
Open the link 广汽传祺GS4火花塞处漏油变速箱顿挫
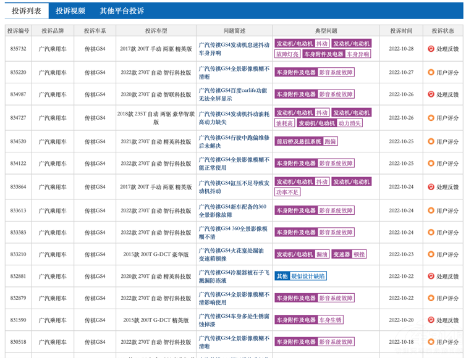(234, 254)
